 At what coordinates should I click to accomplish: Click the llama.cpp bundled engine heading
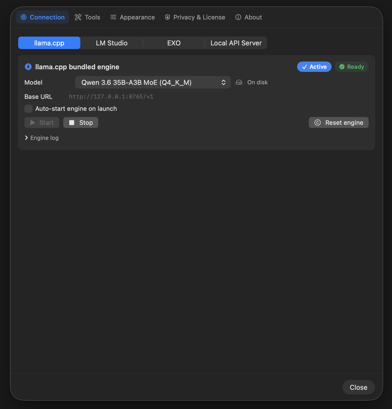[x=77, y=67]
